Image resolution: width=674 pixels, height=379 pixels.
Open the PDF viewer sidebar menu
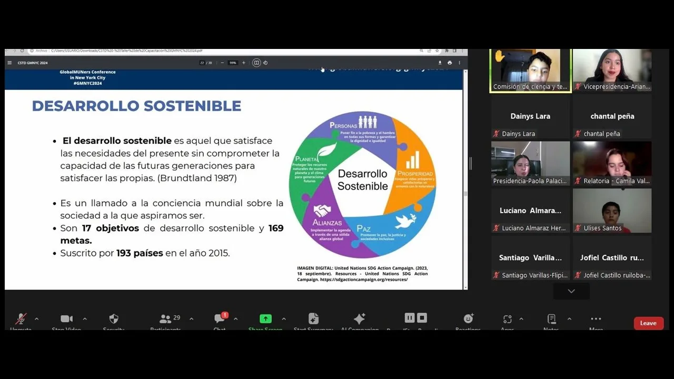(9, 63)
